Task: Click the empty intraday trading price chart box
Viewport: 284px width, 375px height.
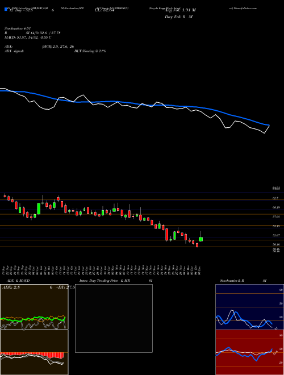Action: click(114, 318)
